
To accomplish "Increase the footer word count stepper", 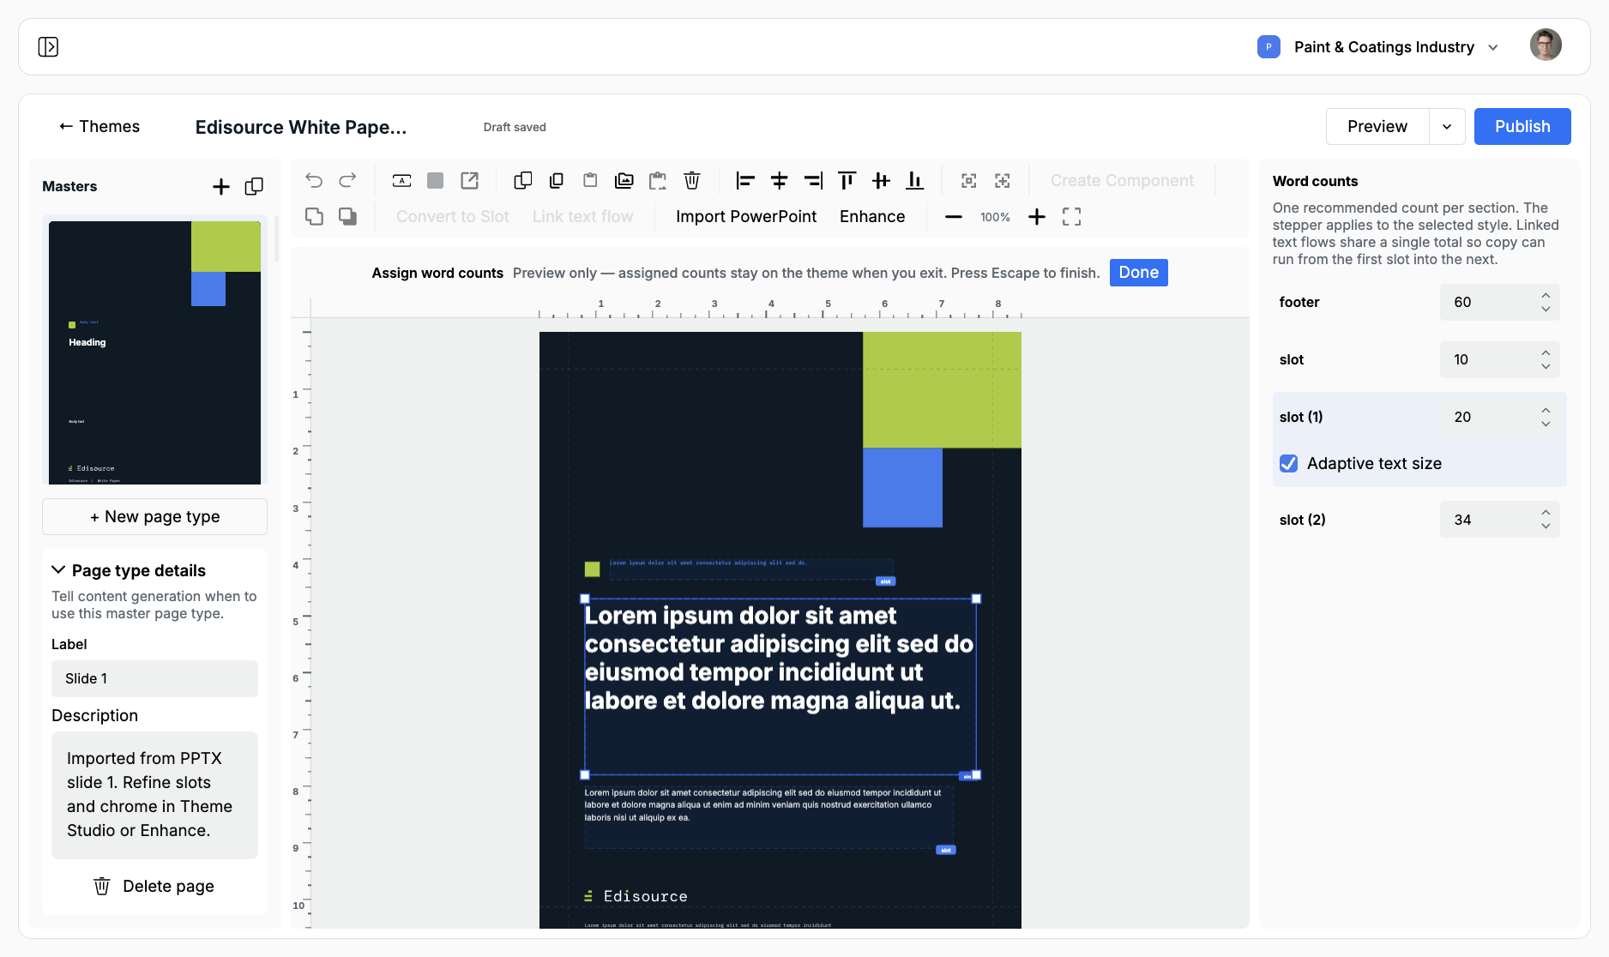I will click(1546, 295).
